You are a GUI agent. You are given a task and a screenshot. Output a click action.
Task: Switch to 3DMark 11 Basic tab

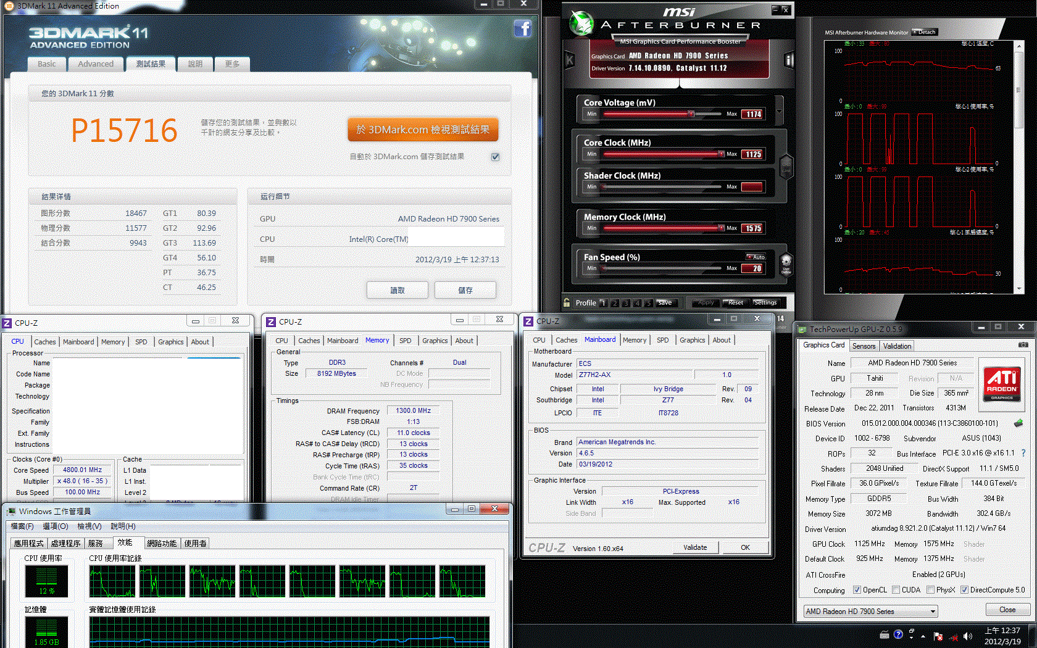[x=46, y=64]
